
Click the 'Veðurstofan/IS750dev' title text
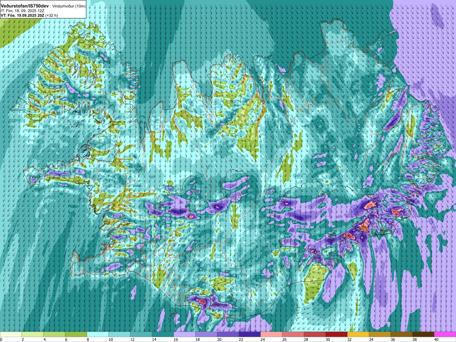pyautogui.click(x=25, y=6)
